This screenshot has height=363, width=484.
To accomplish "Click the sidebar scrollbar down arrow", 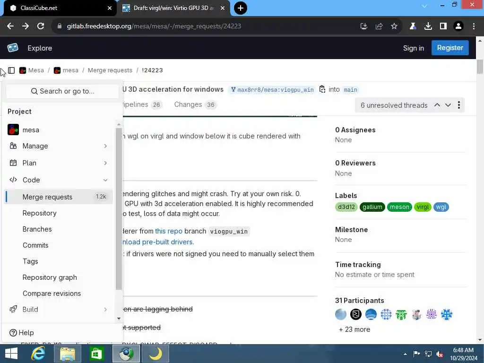I will click(x=119, y=318).
